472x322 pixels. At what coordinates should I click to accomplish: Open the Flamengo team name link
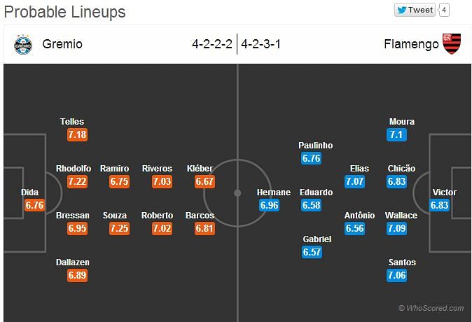(x=411, y=44)
